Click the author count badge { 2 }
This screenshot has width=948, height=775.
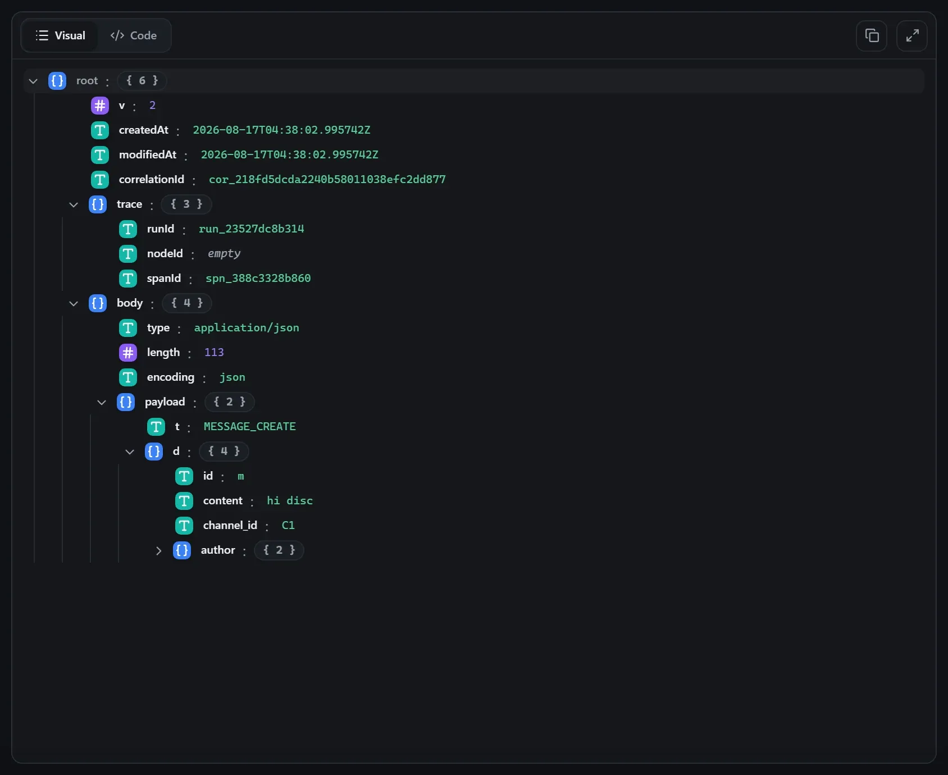279,550
